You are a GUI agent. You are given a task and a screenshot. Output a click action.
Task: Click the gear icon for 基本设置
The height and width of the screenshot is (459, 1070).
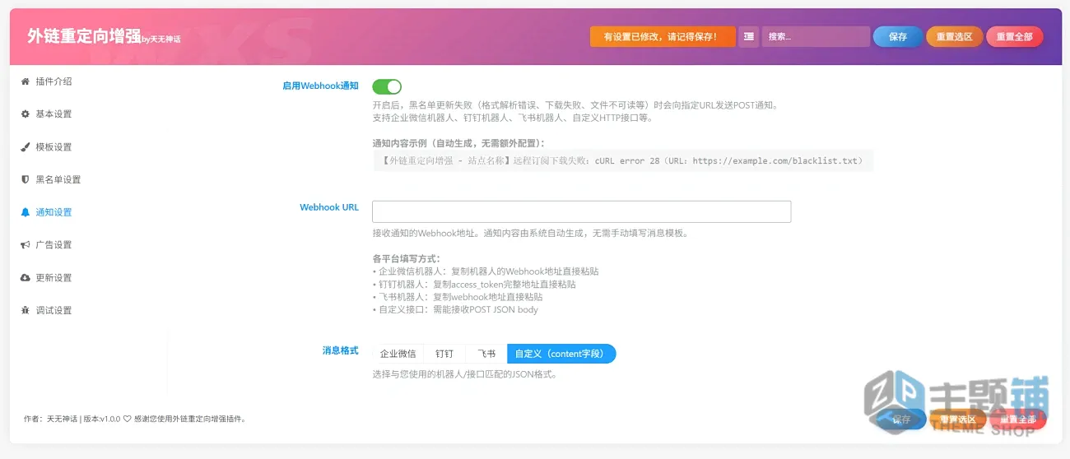[x=26, y=114]
